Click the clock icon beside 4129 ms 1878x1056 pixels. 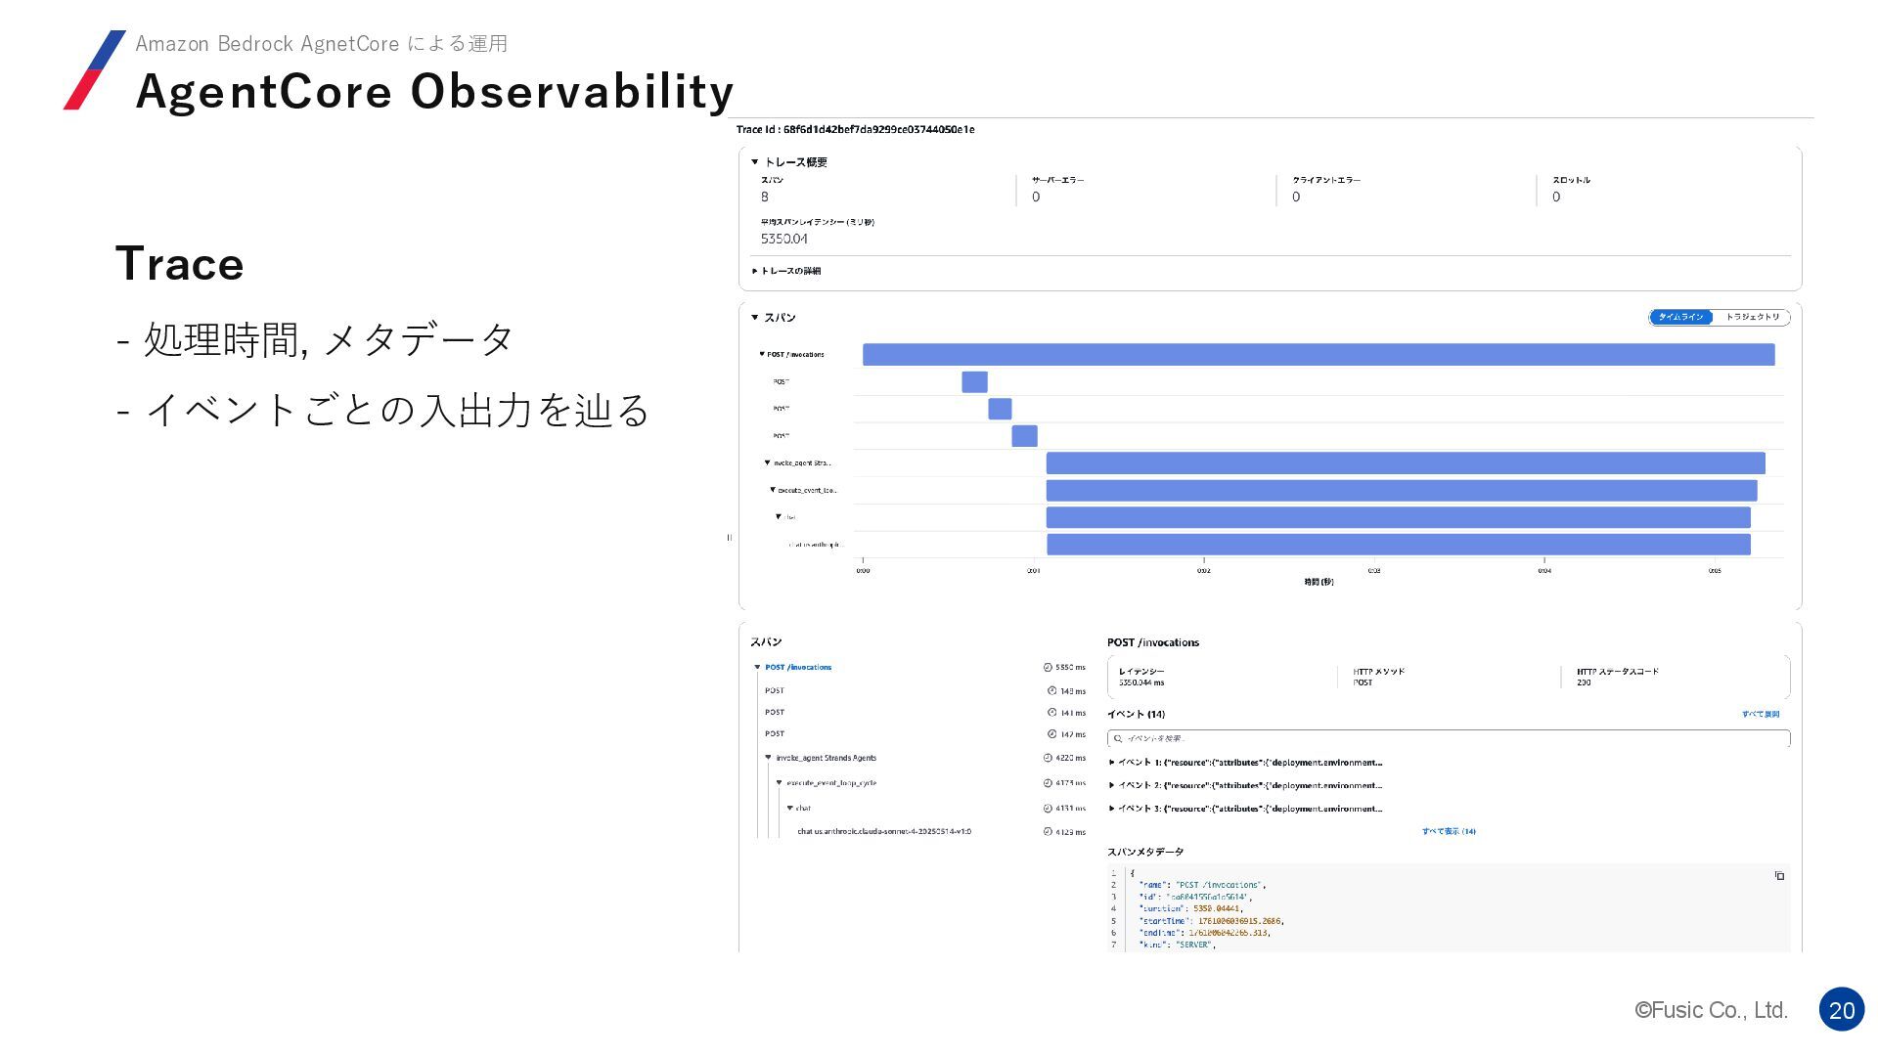pyautogui.click(x=1048, y=832)
